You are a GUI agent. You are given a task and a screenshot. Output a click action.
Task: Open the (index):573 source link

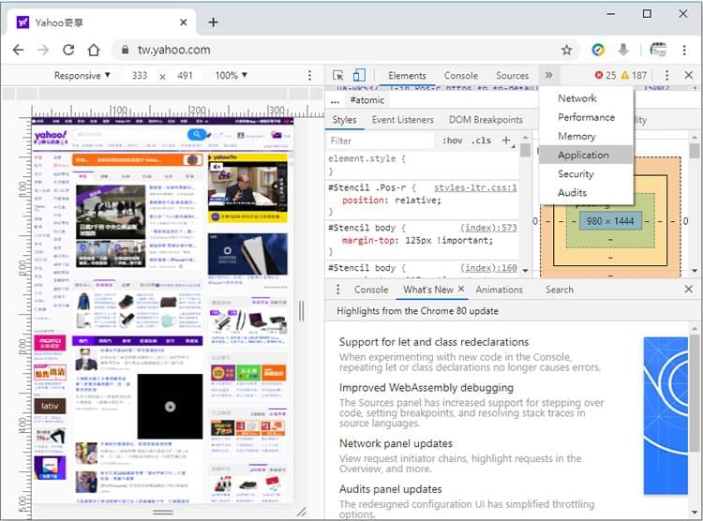tap(488, 228)
